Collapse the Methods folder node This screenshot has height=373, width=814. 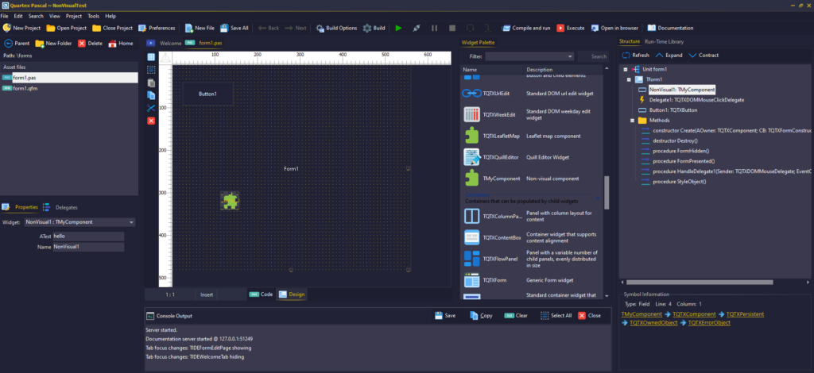pyautogui.click(x=633, y=121)
